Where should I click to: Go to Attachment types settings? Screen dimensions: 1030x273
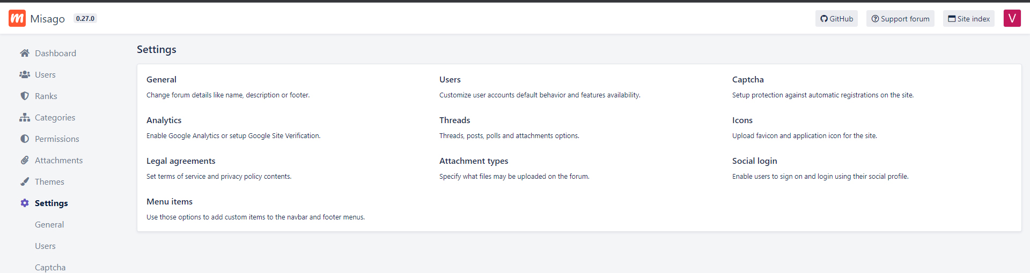coord(473,161)
